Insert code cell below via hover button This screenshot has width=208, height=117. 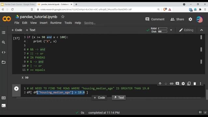[99, 97]
